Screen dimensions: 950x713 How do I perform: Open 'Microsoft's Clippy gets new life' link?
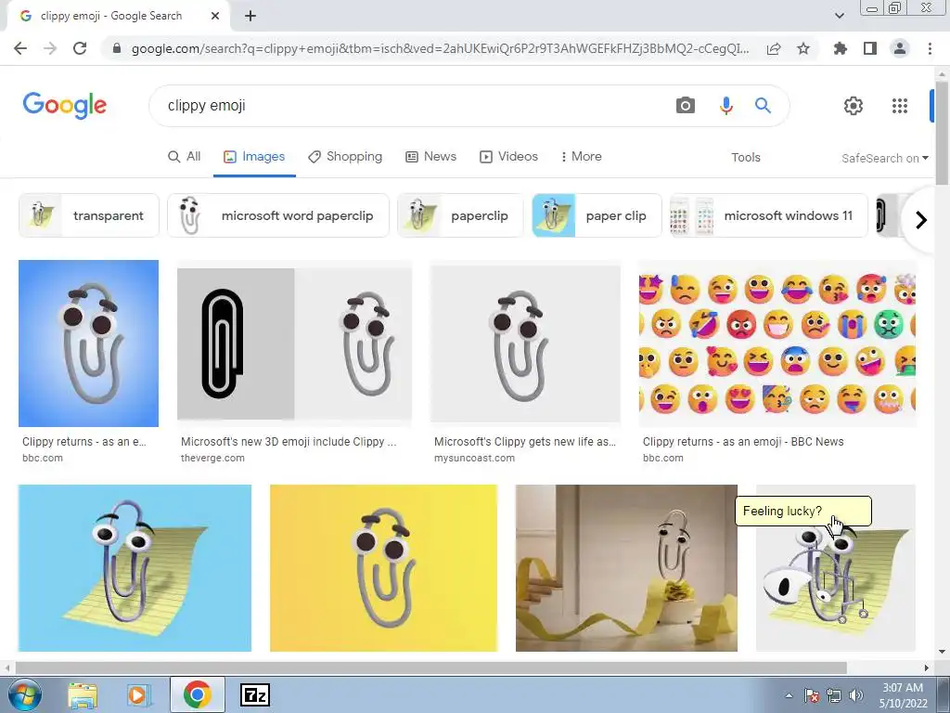pos(525,441)
